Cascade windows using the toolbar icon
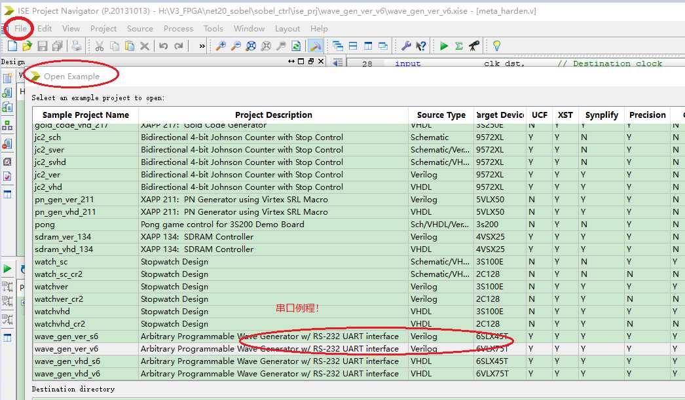 338,46
